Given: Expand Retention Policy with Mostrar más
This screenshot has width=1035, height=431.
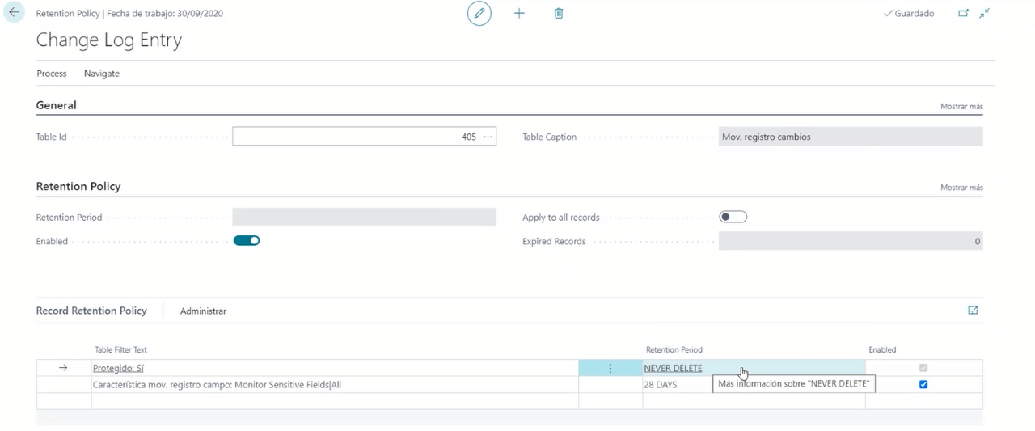Looking at the screenshot, I should (x=961, y=188).
